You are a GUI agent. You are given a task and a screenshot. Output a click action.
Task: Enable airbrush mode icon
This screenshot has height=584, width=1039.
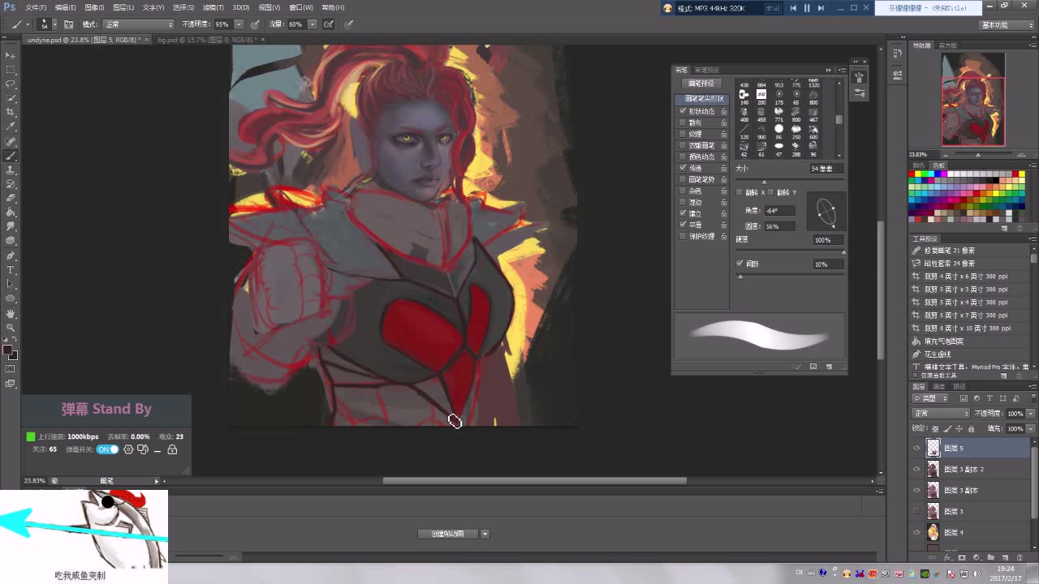[329, 24]
